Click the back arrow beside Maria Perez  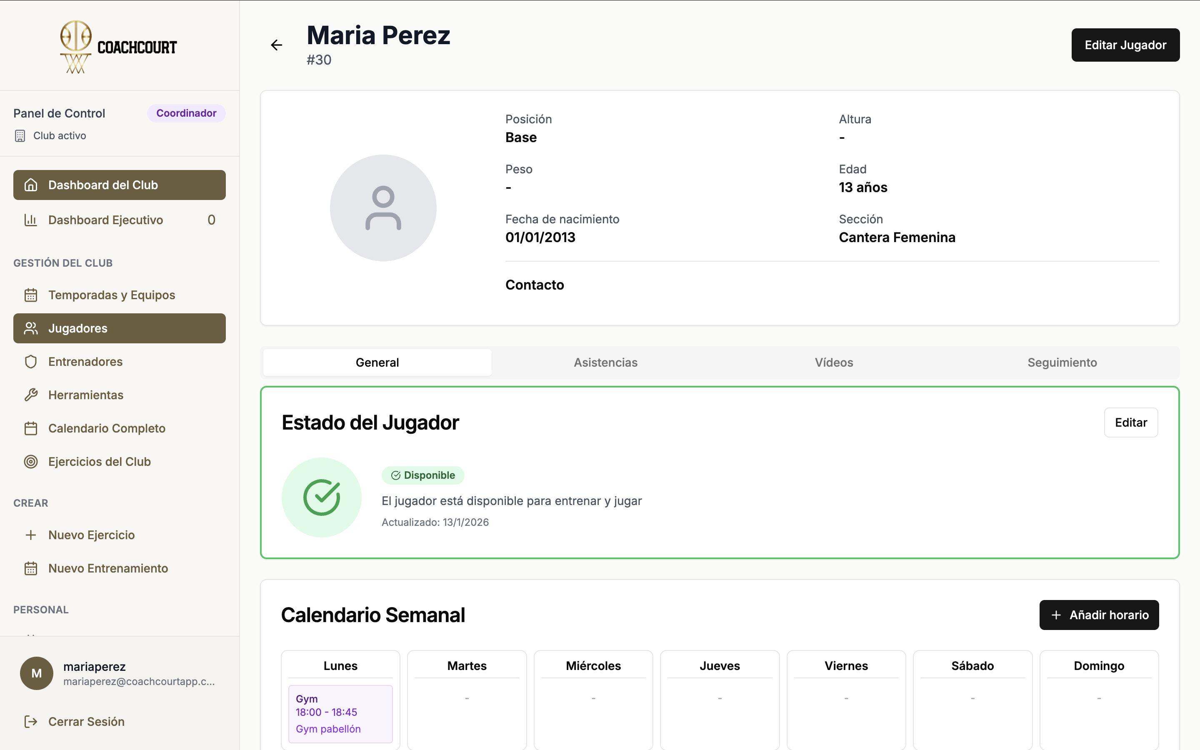[x=277, y=45]
